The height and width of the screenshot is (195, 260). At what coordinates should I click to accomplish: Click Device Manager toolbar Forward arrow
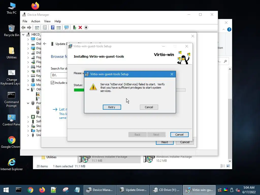pyautogui.click(x=29, y=27)
